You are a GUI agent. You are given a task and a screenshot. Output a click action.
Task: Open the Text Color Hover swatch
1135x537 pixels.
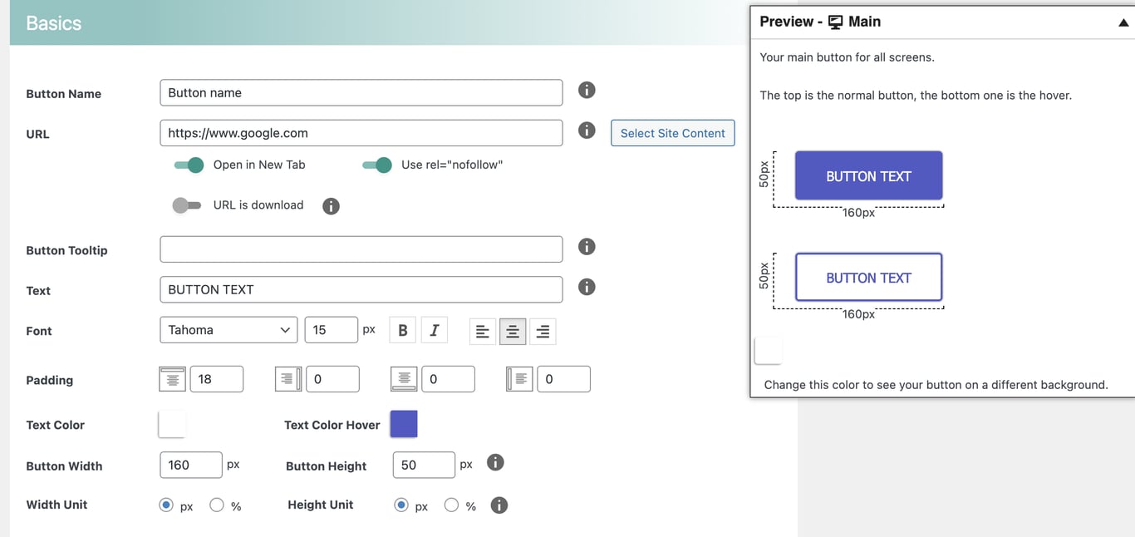tap(403, 424)
